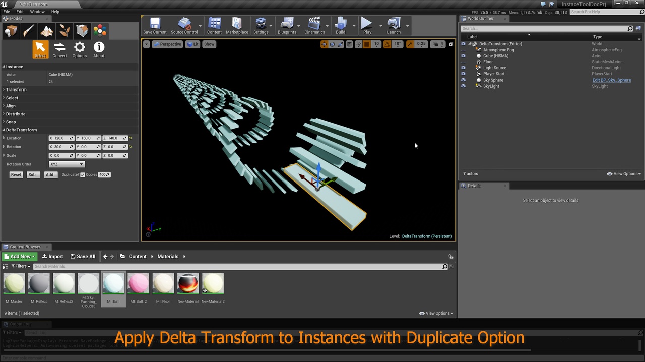
Task: Click the Launch toolbar icon
Action: pyautogui.click(x=394, y=26)
